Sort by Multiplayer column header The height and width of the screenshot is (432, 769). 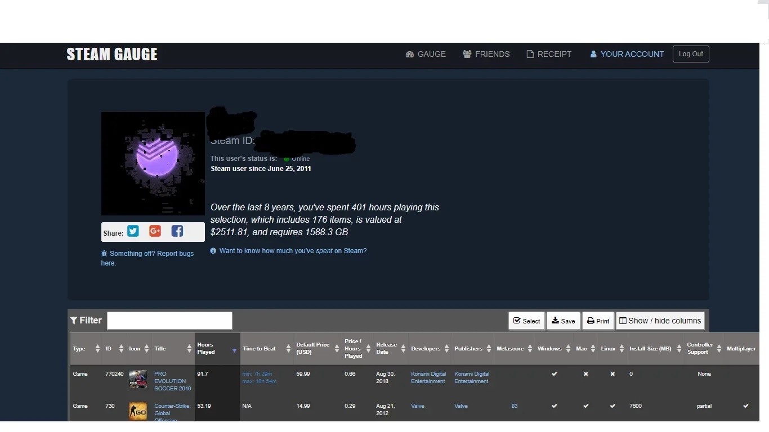point(741,349)
